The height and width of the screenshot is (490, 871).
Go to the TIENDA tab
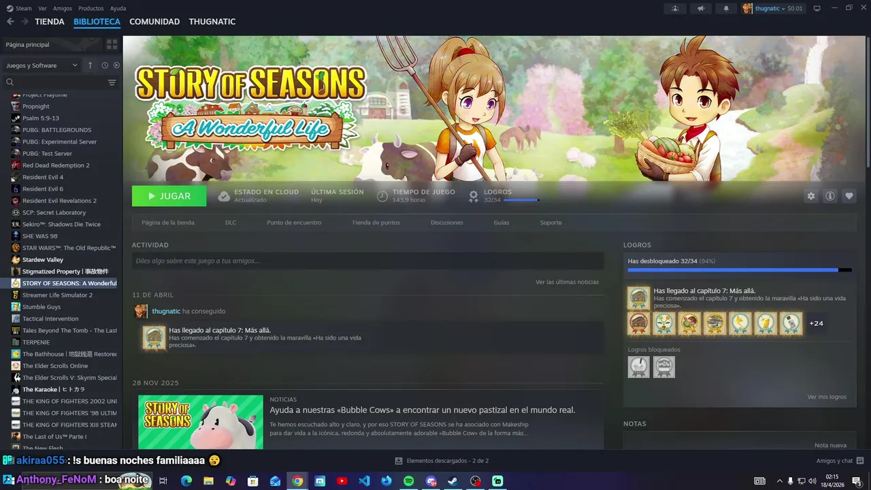pyautogui.click(x=50, y=22)
